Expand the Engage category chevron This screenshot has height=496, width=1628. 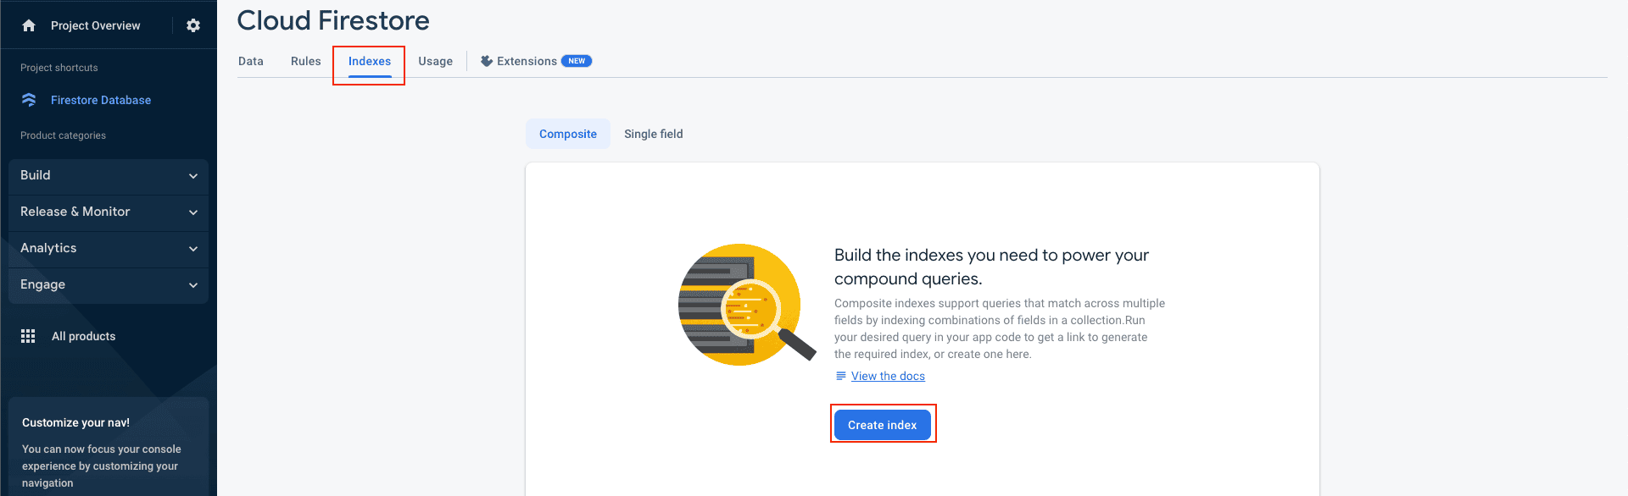coord(192,284)
